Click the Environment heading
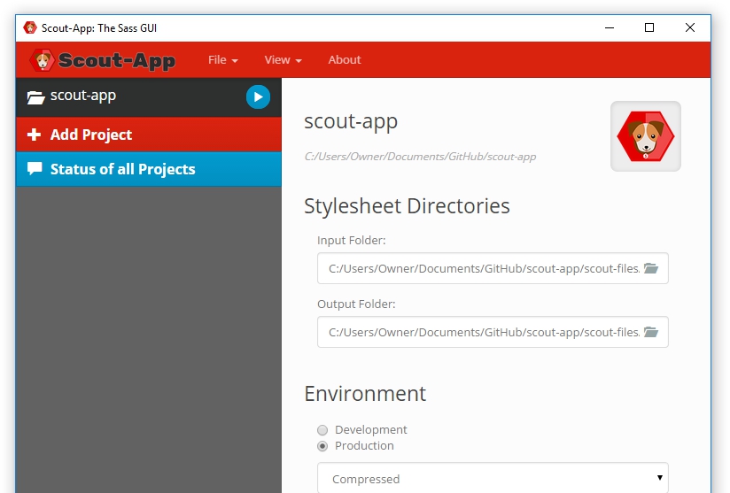Viewport: 730px width, 493px height. [365, 394]
